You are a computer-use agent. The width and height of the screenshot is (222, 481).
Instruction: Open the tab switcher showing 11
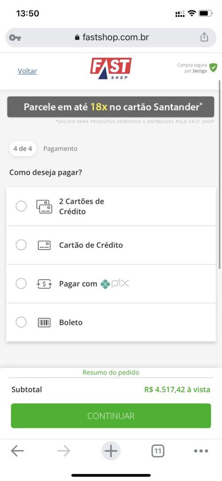(x=158, y=451)
